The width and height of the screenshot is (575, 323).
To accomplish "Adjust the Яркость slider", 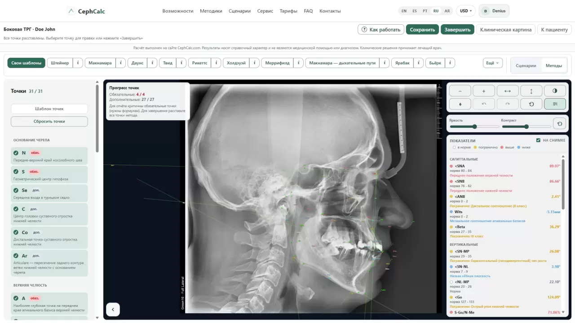I will (x=474, y=127).
